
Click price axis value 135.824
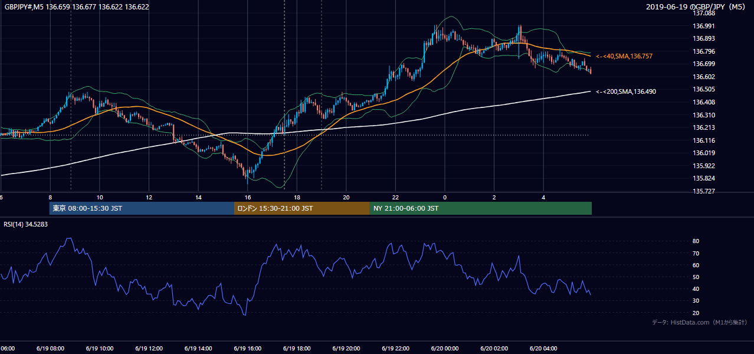click(704, 178)
